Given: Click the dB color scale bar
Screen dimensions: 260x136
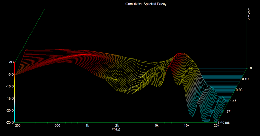Looking at the screenshot, I should click(15, 92).
